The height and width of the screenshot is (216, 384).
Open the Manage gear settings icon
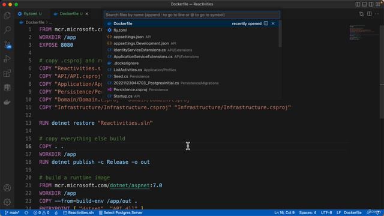pyautogui.click(x=7, y=202)
